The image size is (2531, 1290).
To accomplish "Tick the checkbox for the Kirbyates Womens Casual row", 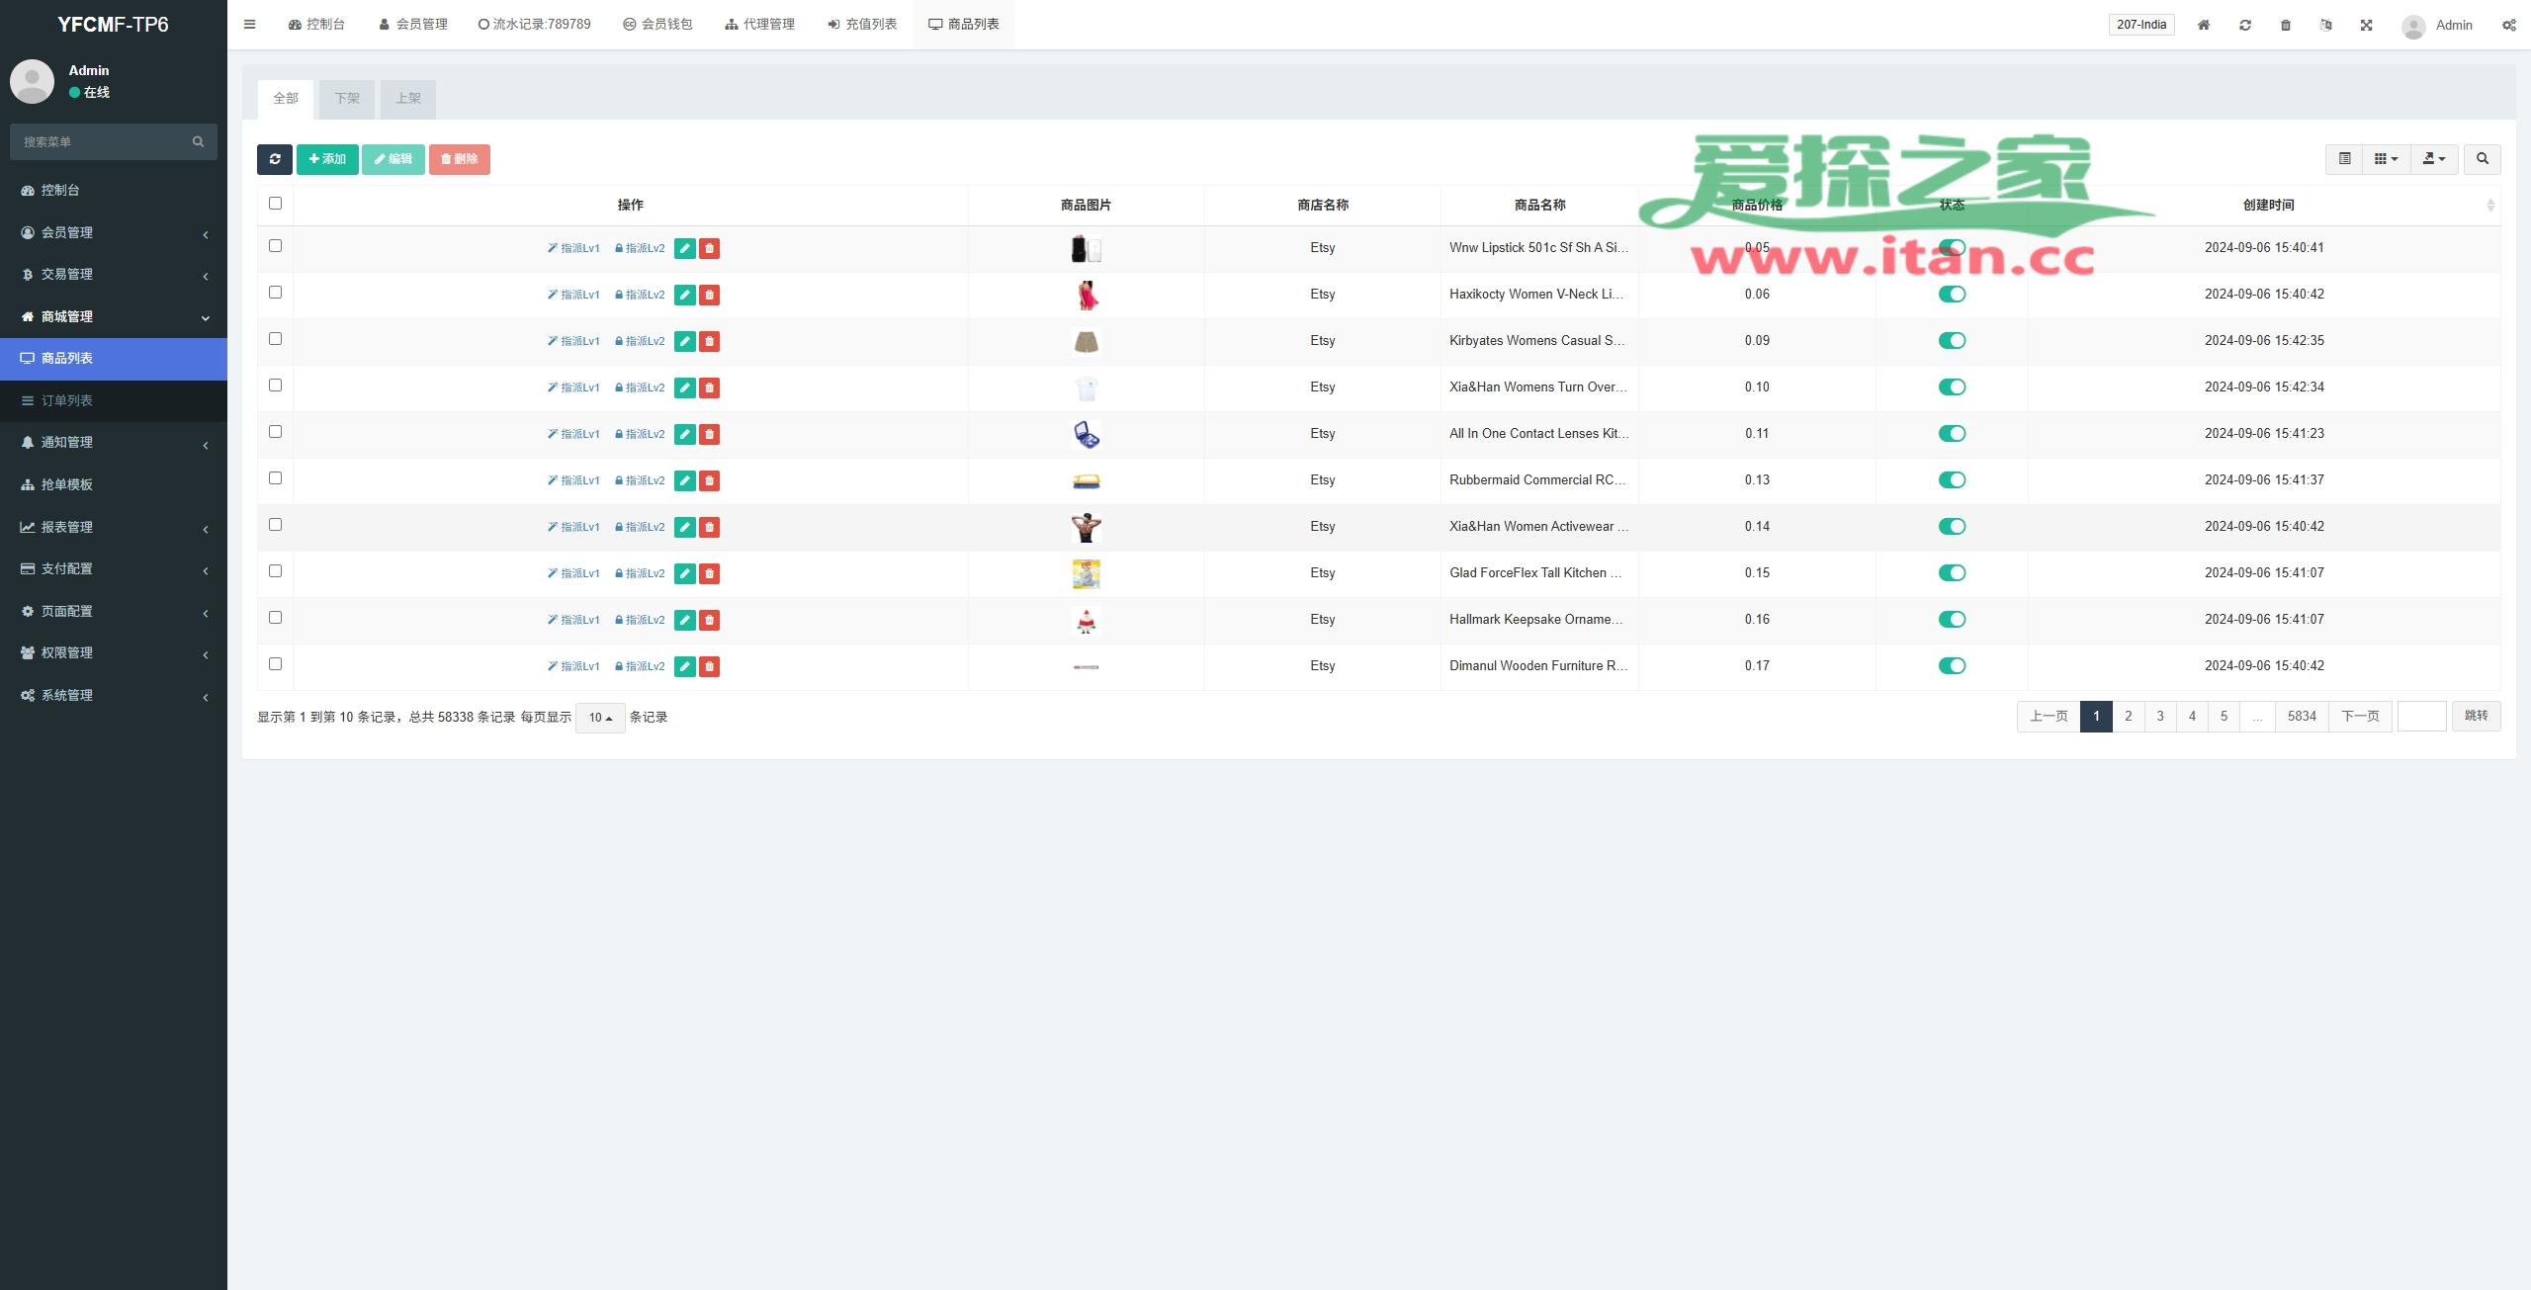I will click(275, 339).
